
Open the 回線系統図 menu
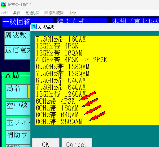[54, 13]
